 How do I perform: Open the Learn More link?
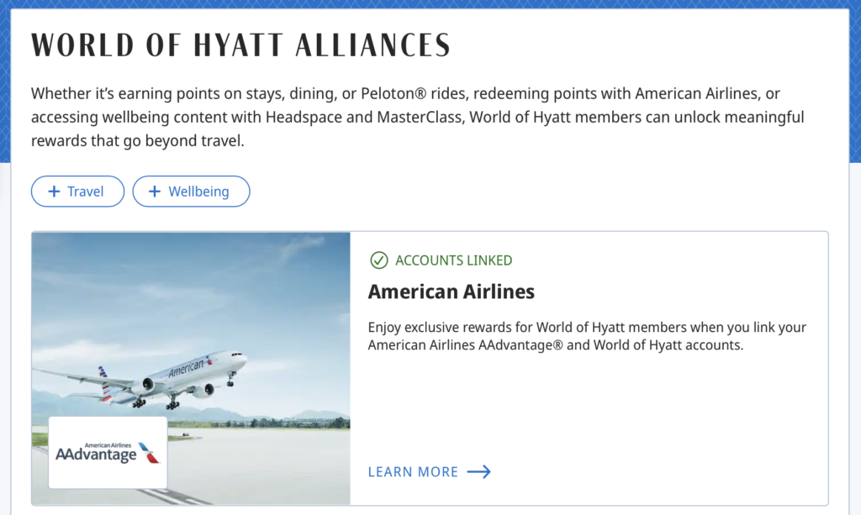[413, 472]
